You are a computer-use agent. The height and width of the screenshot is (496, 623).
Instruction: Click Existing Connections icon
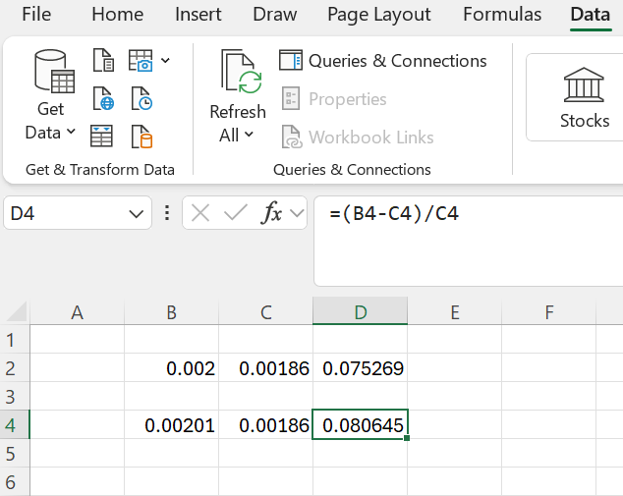click(142, 137)
